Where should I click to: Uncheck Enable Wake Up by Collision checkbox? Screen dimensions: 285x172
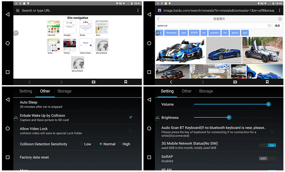tap(130, 117)
